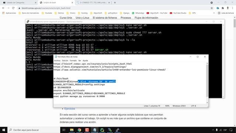This screenshot has height=133, width=236.
Task: Open the Django bookmark folder
Action: click(125, 13)
